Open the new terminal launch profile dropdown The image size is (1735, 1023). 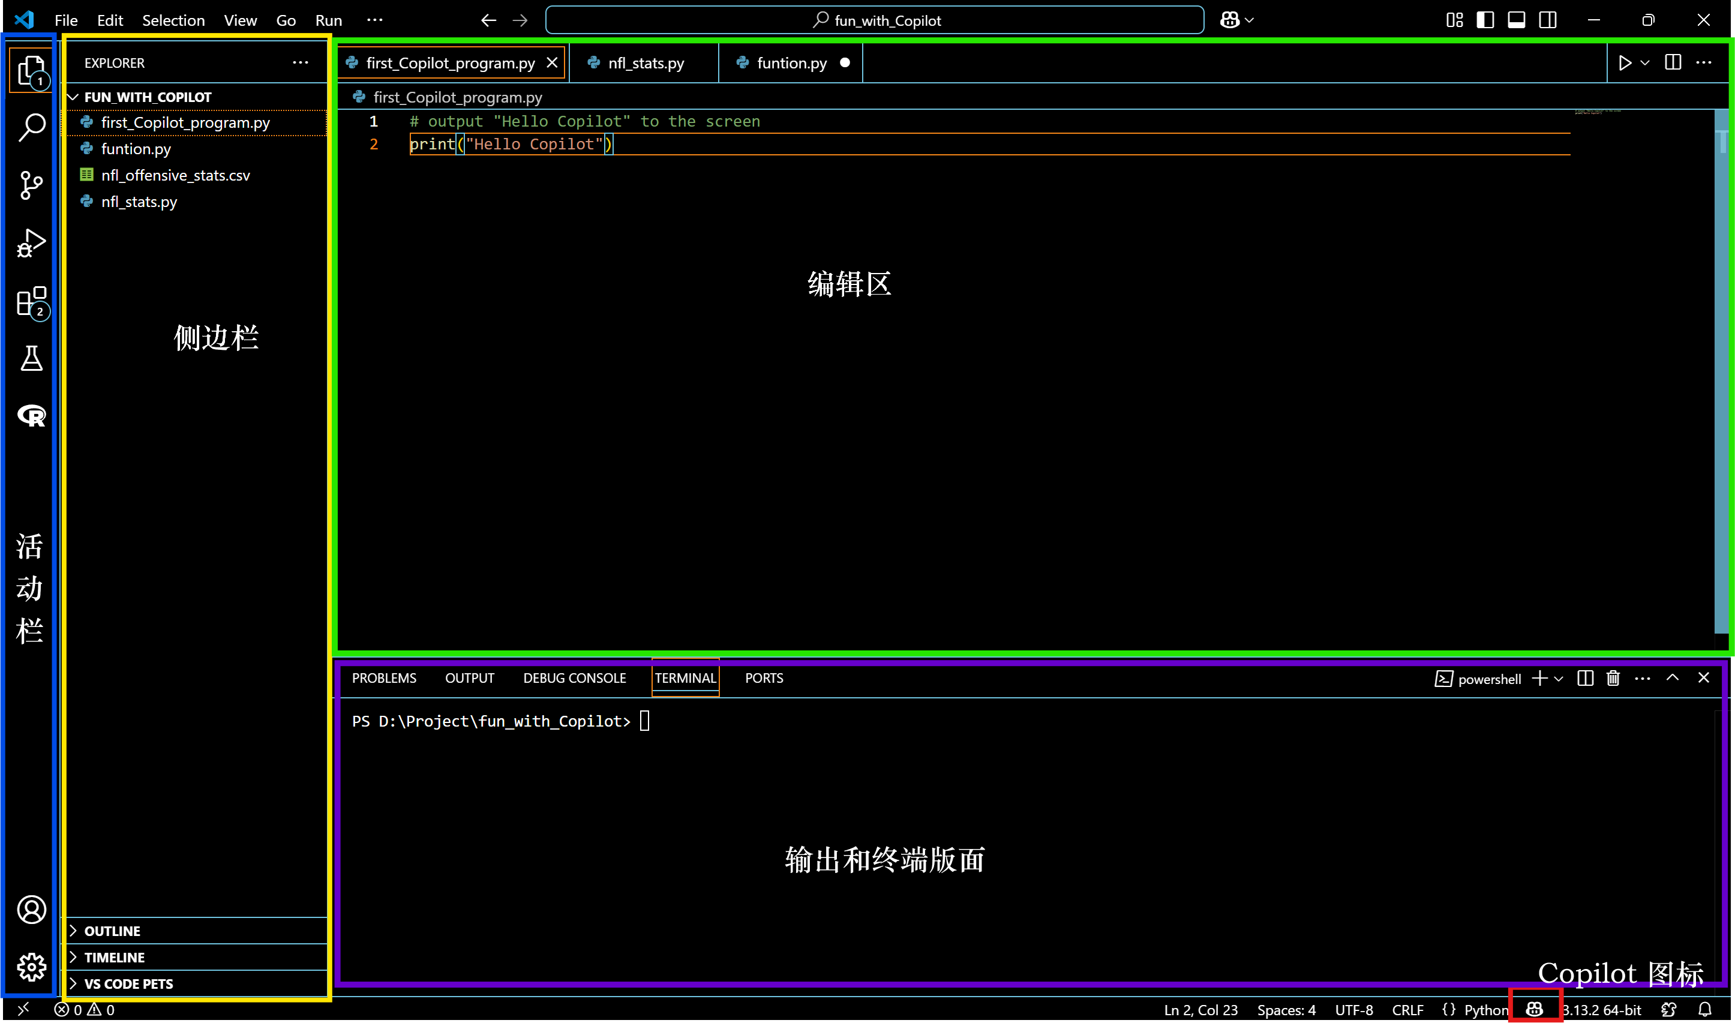(1559, 679)
